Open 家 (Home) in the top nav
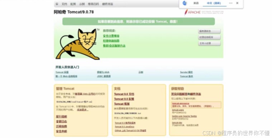Viewport: 272px width, 138px height. pyautogui.click(x=57, y=4)
